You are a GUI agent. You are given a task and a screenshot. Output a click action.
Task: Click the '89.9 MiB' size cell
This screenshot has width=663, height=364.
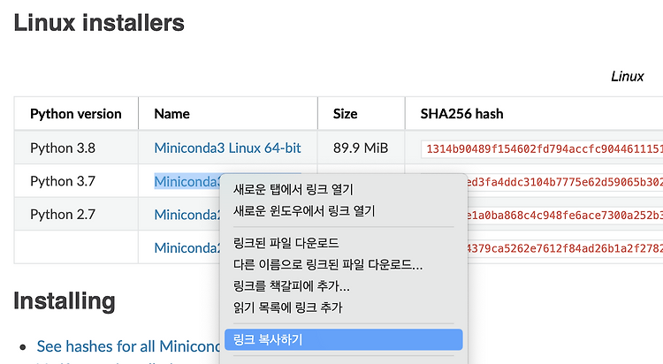click(x=361, y=148)
